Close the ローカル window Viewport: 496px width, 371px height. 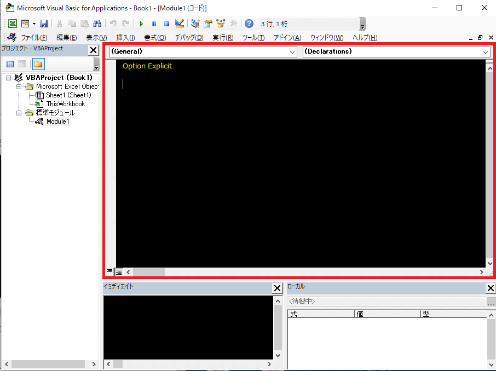coord(491,288)
